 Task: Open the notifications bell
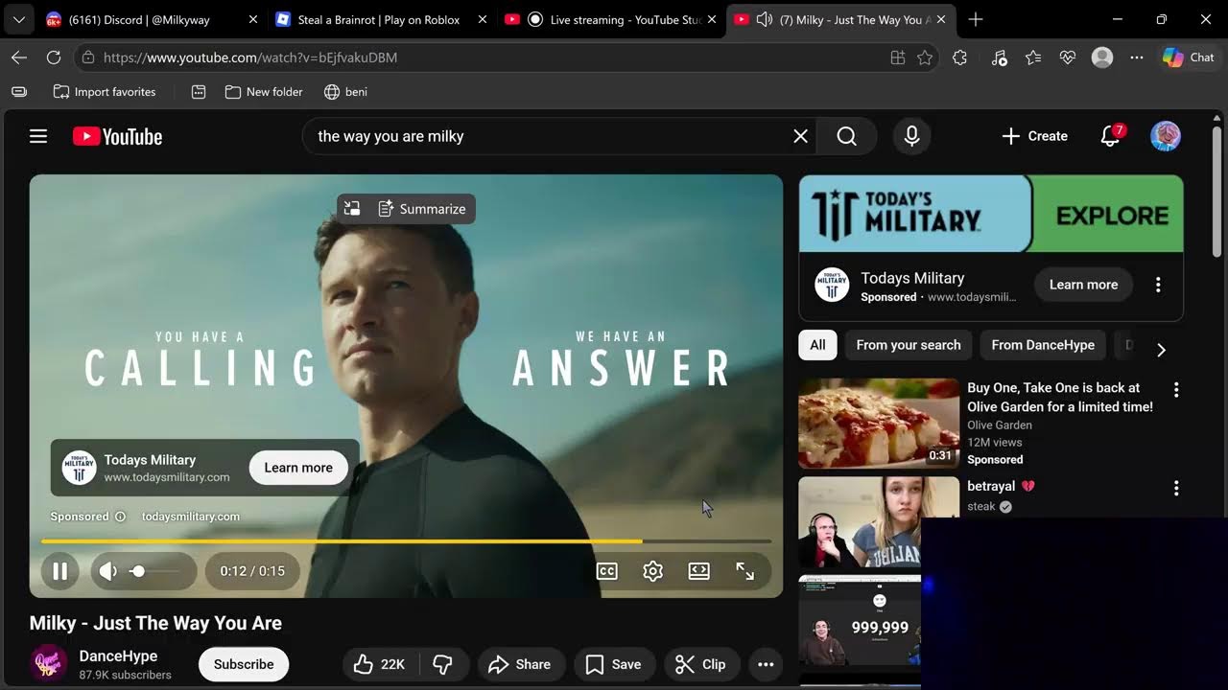pyautogui.click(x=1111, y=136)
